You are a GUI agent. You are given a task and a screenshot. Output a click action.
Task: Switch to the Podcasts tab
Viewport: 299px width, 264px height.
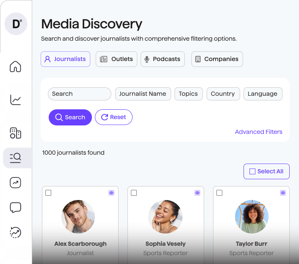pos(163,59)
